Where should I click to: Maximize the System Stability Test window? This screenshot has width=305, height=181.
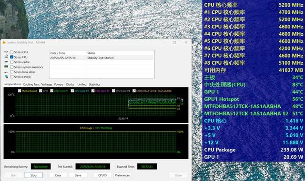(175, 42)
